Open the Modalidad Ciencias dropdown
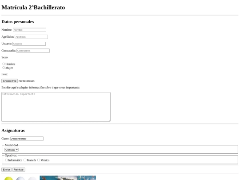This screenshot has width=240, height=180. 12,150
